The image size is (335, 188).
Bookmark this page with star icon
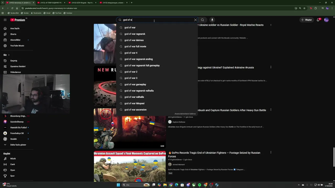coord(304,8)
